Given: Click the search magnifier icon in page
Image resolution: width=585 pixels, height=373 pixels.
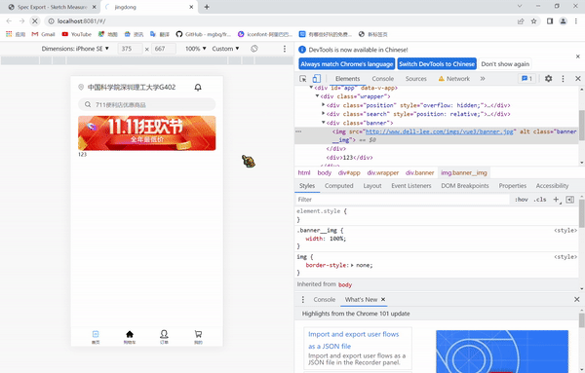Looking at the screenshot, I should coord(88,104).
